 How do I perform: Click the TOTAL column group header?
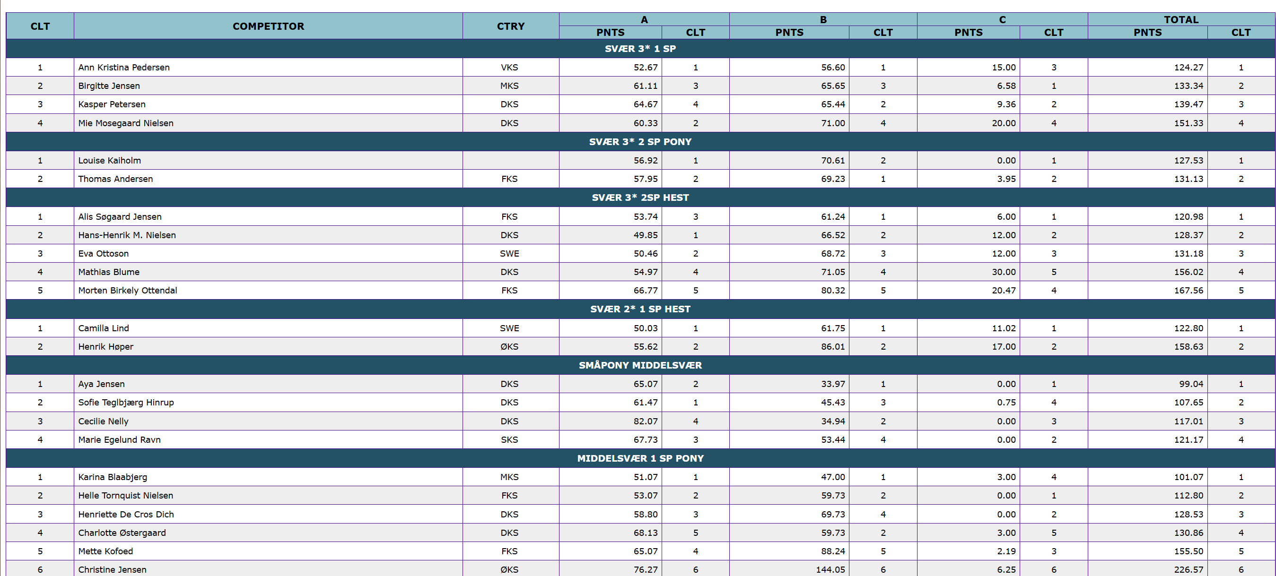point(1181,19)
